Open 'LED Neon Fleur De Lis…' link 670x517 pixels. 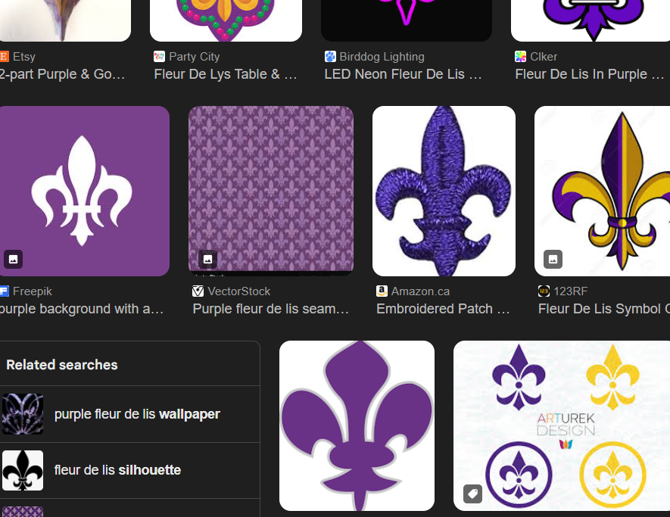[403, 74]
